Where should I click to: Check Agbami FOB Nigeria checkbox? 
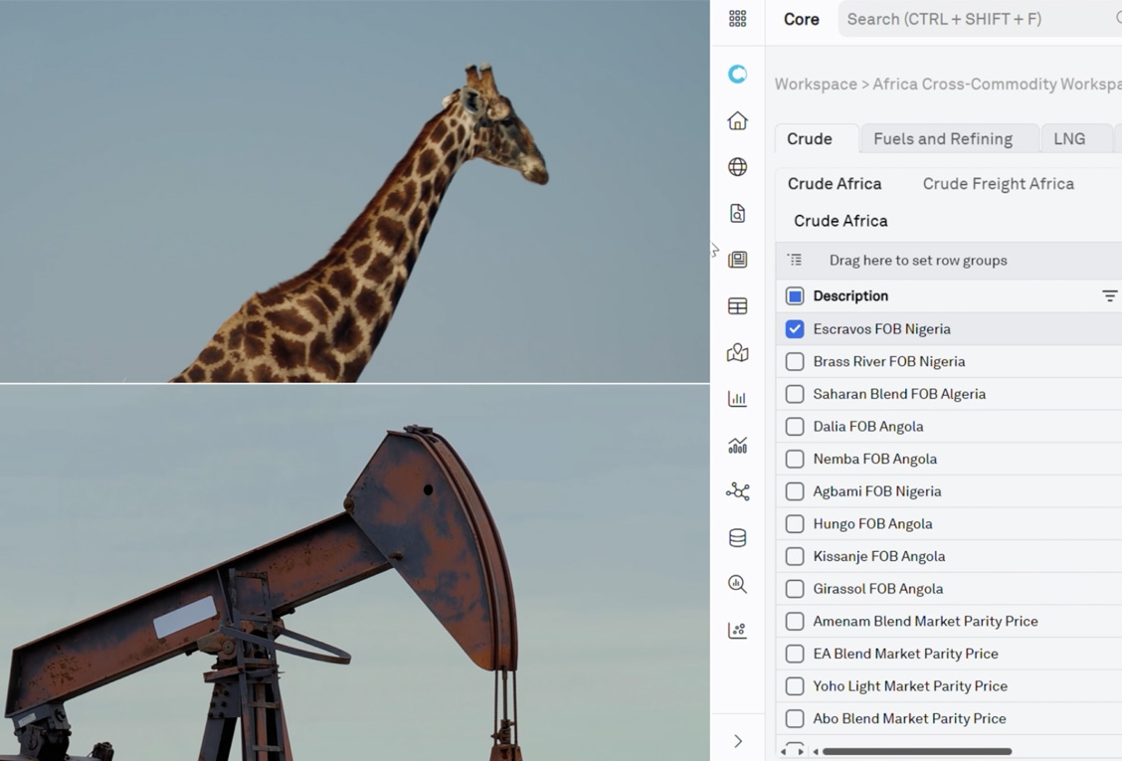795,491
